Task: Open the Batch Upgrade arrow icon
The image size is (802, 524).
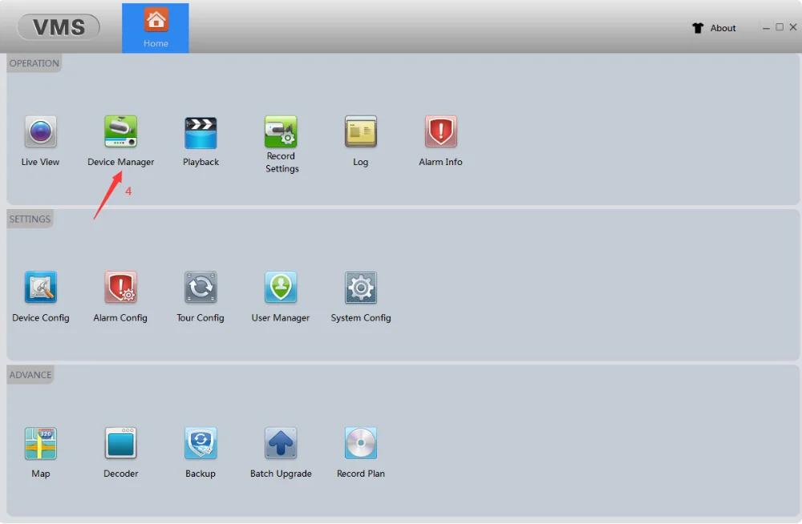Action: tap(281, 443)
